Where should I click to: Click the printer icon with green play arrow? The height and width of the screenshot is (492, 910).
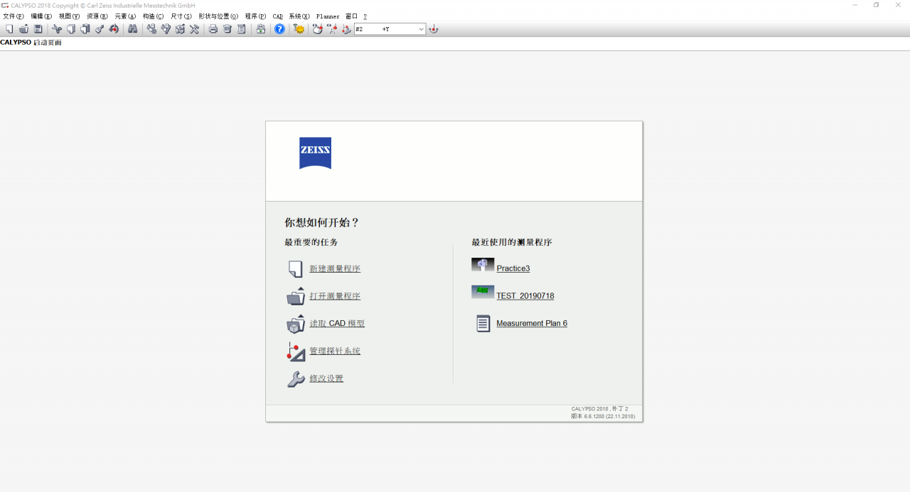(261, 29)
